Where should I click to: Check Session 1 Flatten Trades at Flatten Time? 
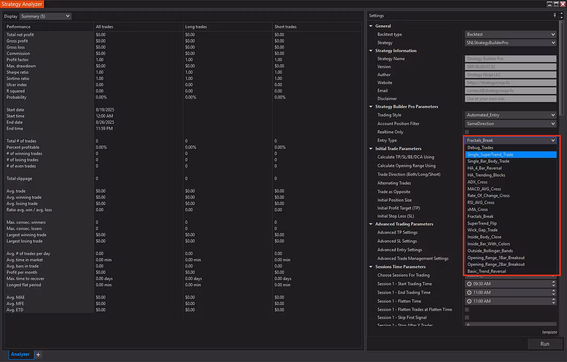pos(467,310)
